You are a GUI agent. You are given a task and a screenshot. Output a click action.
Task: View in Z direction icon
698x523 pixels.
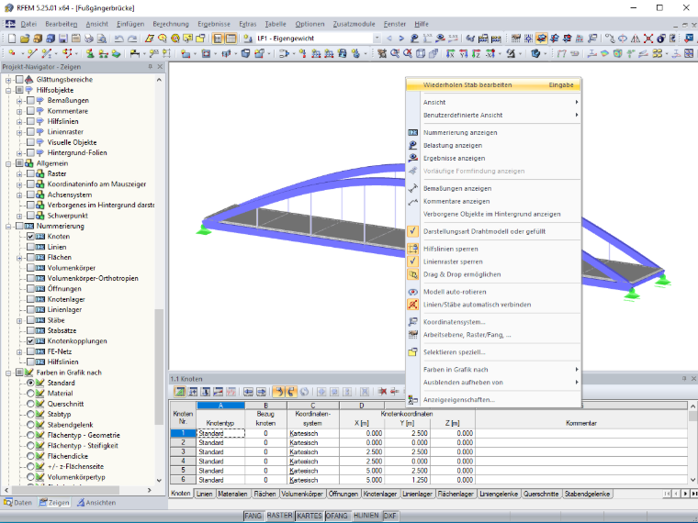[477, 54]
